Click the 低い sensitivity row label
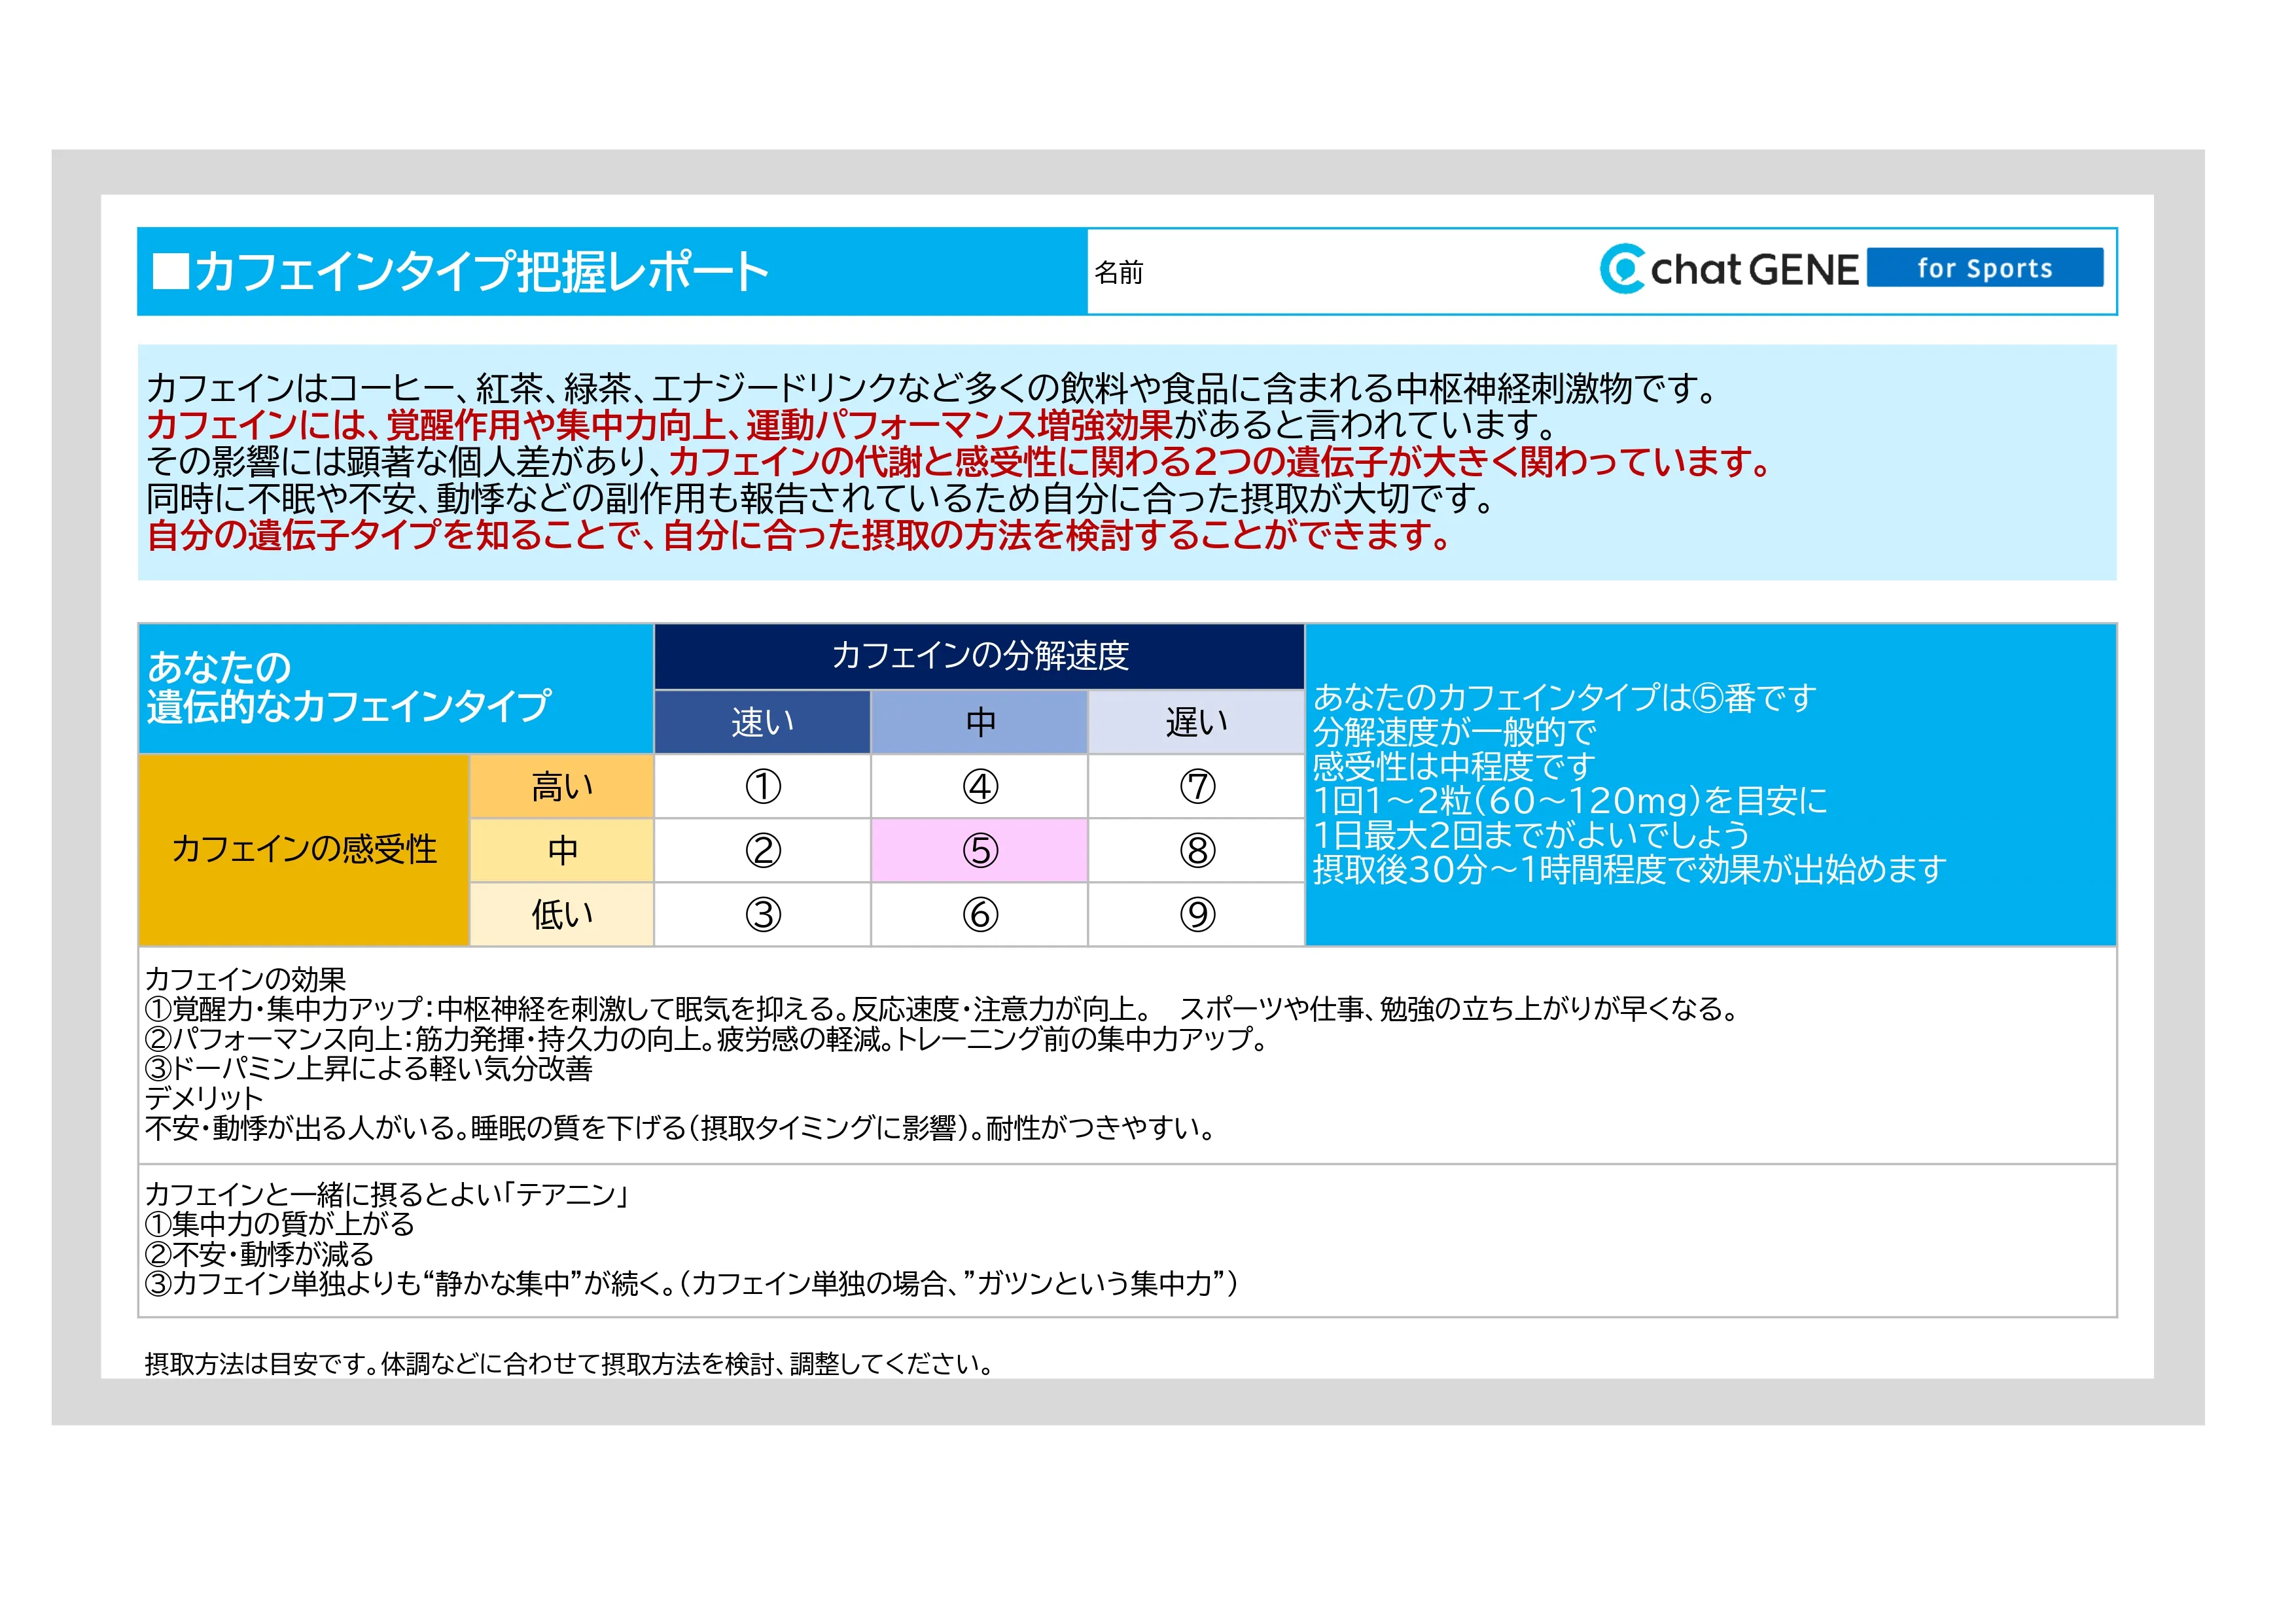The width and height of the screenshot is (2296, 1623). tap(562, 914)
